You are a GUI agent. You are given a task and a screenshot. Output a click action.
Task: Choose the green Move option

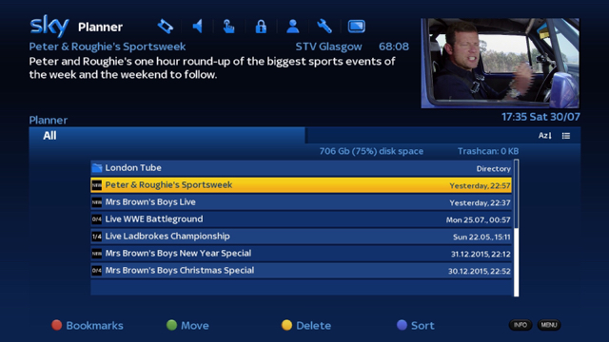tap(187, 325)
